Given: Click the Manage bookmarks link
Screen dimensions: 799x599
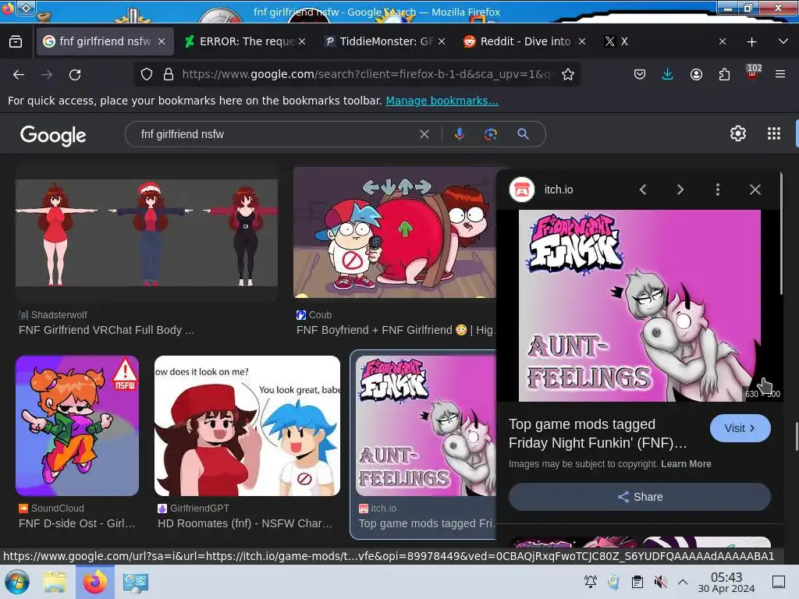Looking at the screenshot, I should pyautogui.click(x=442, y=101).
